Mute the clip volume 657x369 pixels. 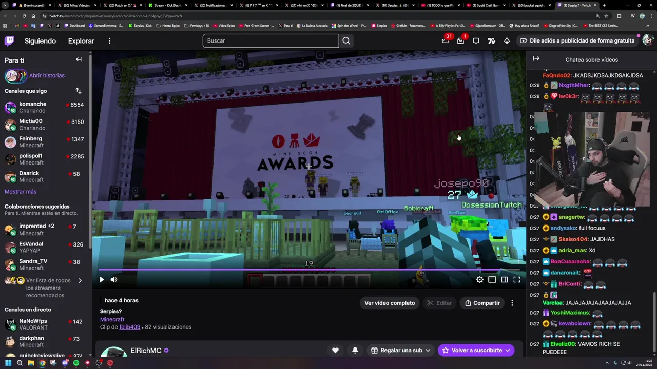click(x=114, y=279)
